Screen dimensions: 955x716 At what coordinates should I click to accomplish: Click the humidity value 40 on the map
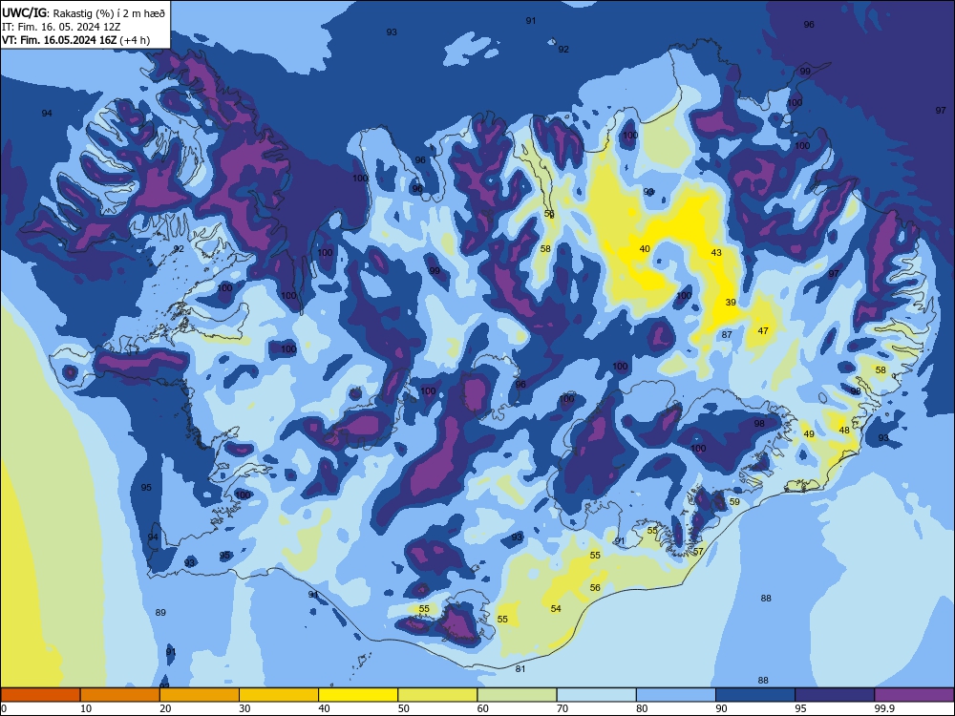pyautogui.click(x=645, y=248)
